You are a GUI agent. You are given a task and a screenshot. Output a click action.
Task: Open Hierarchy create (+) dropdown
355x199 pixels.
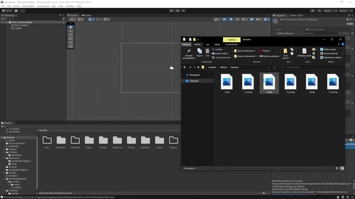pyautogui.click(x=3, y=19)
